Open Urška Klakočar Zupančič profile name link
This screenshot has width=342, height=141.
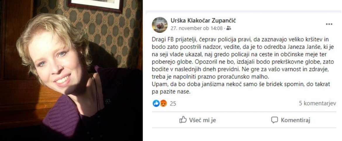203,21
